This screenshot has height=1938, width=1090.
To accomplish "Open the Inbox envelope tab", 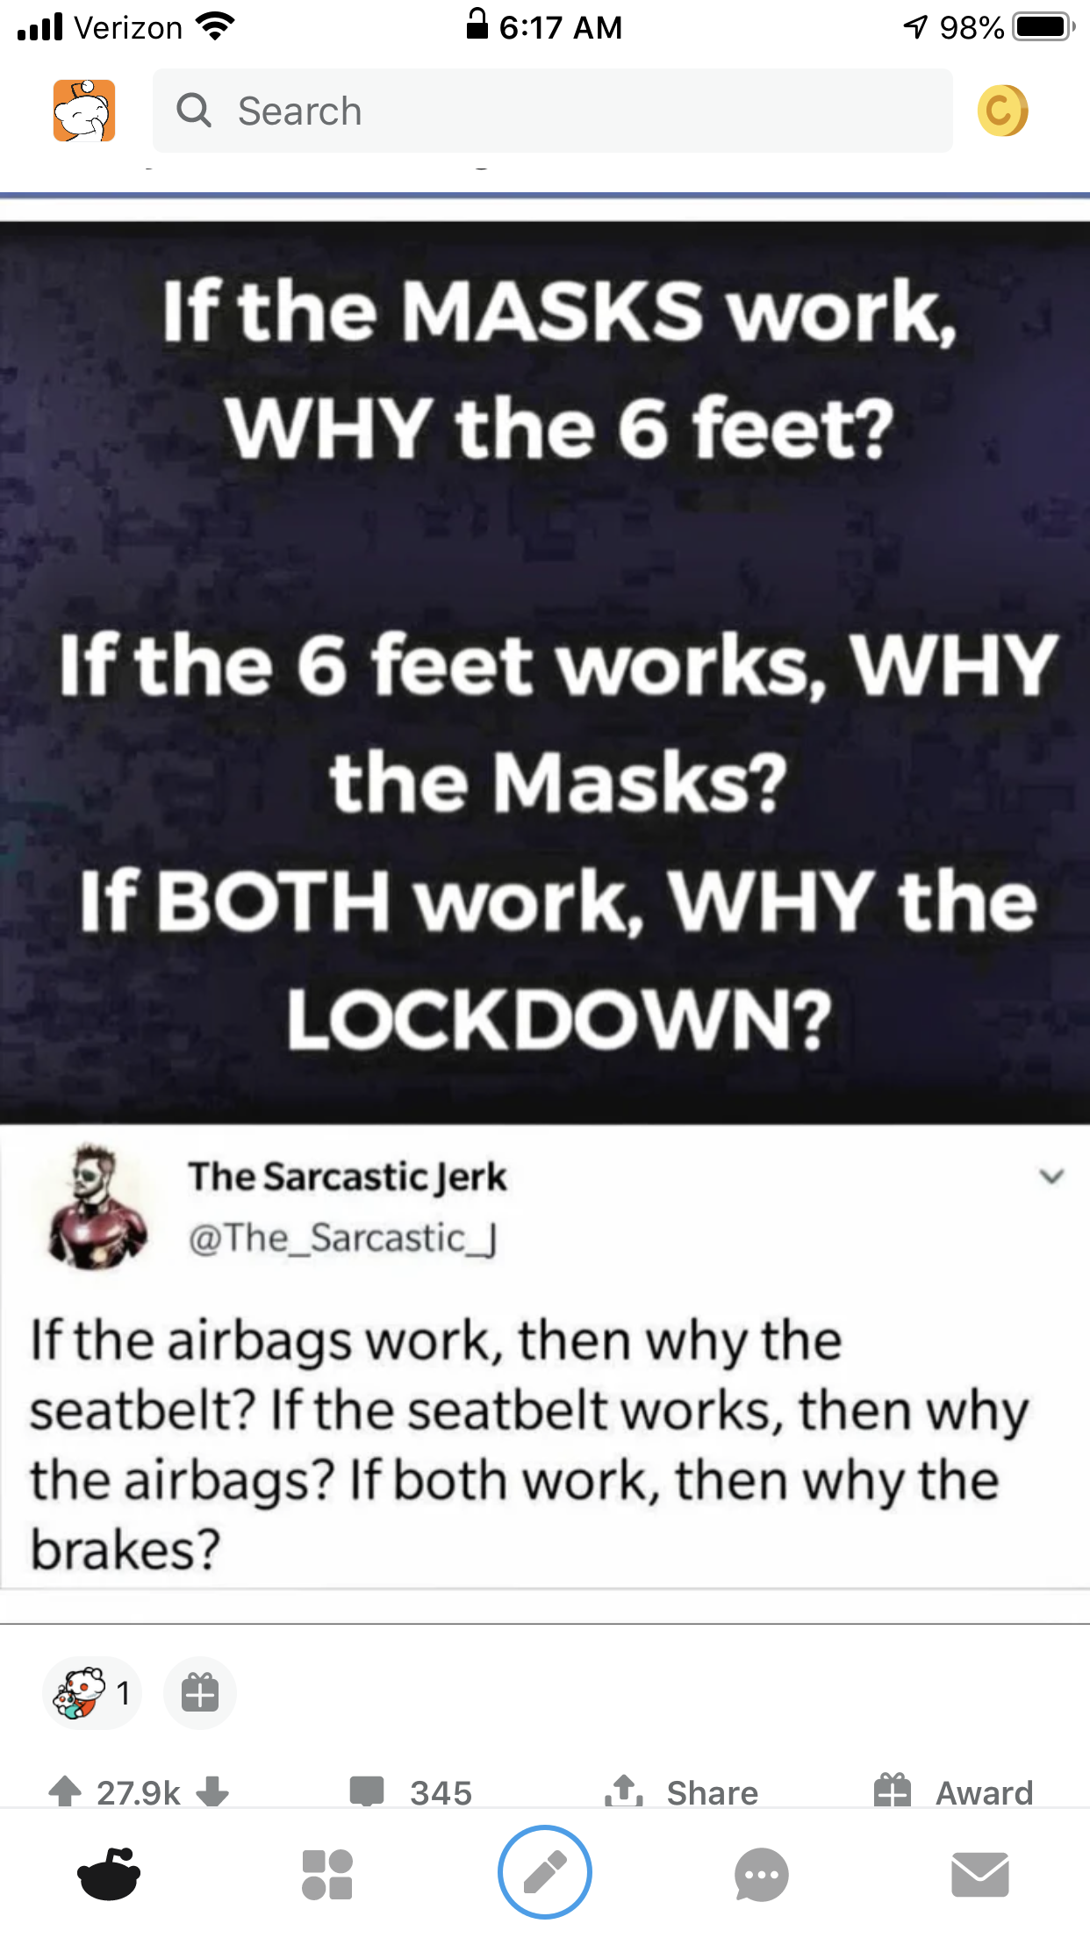I will click(x=980, y=1875).
